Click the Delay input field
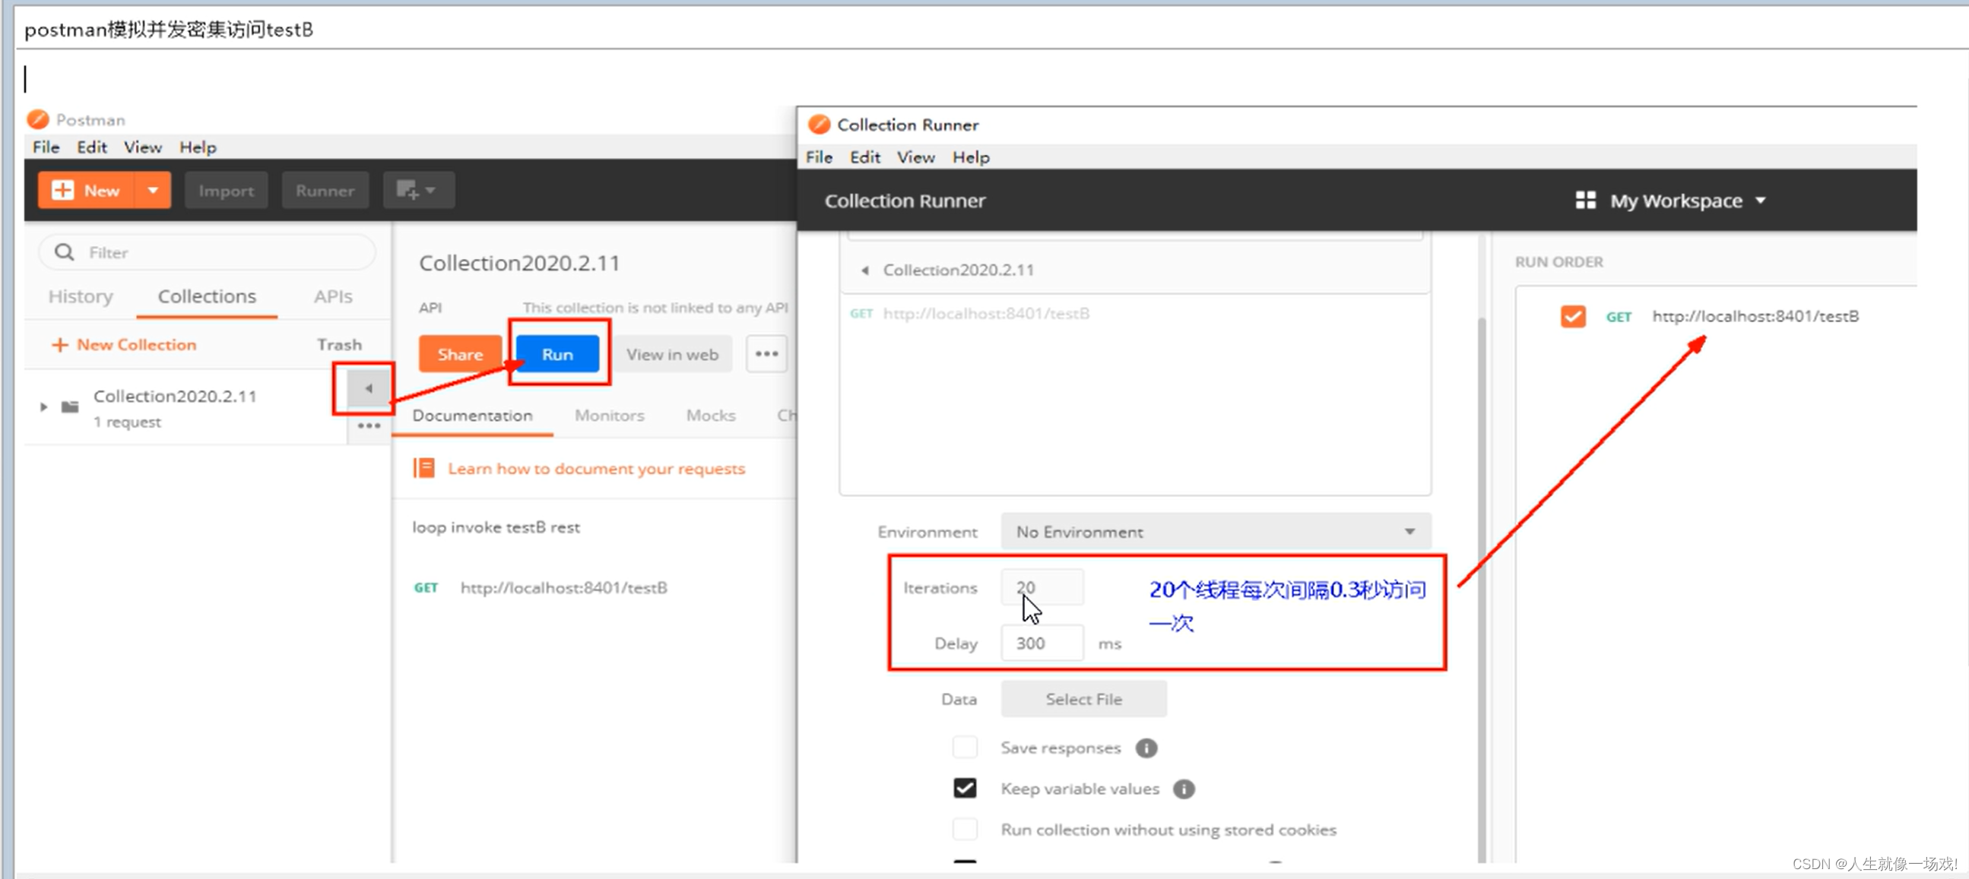 pos(1041,643)
